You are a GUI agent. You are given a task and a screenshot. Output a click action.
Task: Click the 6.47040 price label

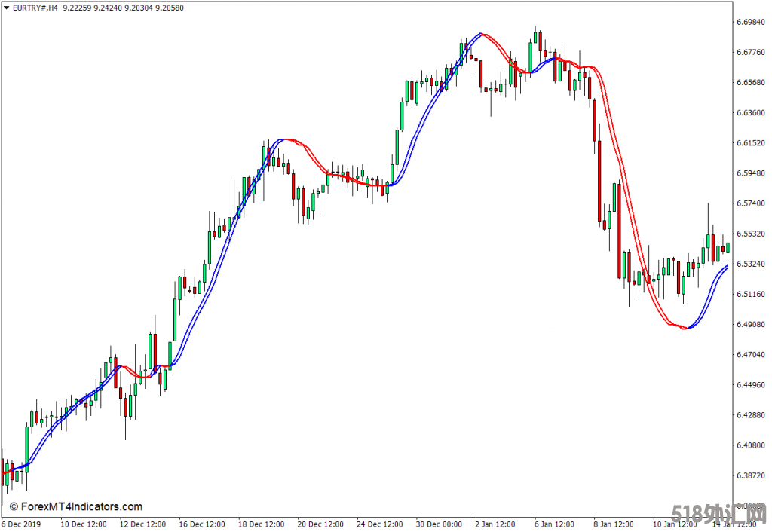(751, 354)
